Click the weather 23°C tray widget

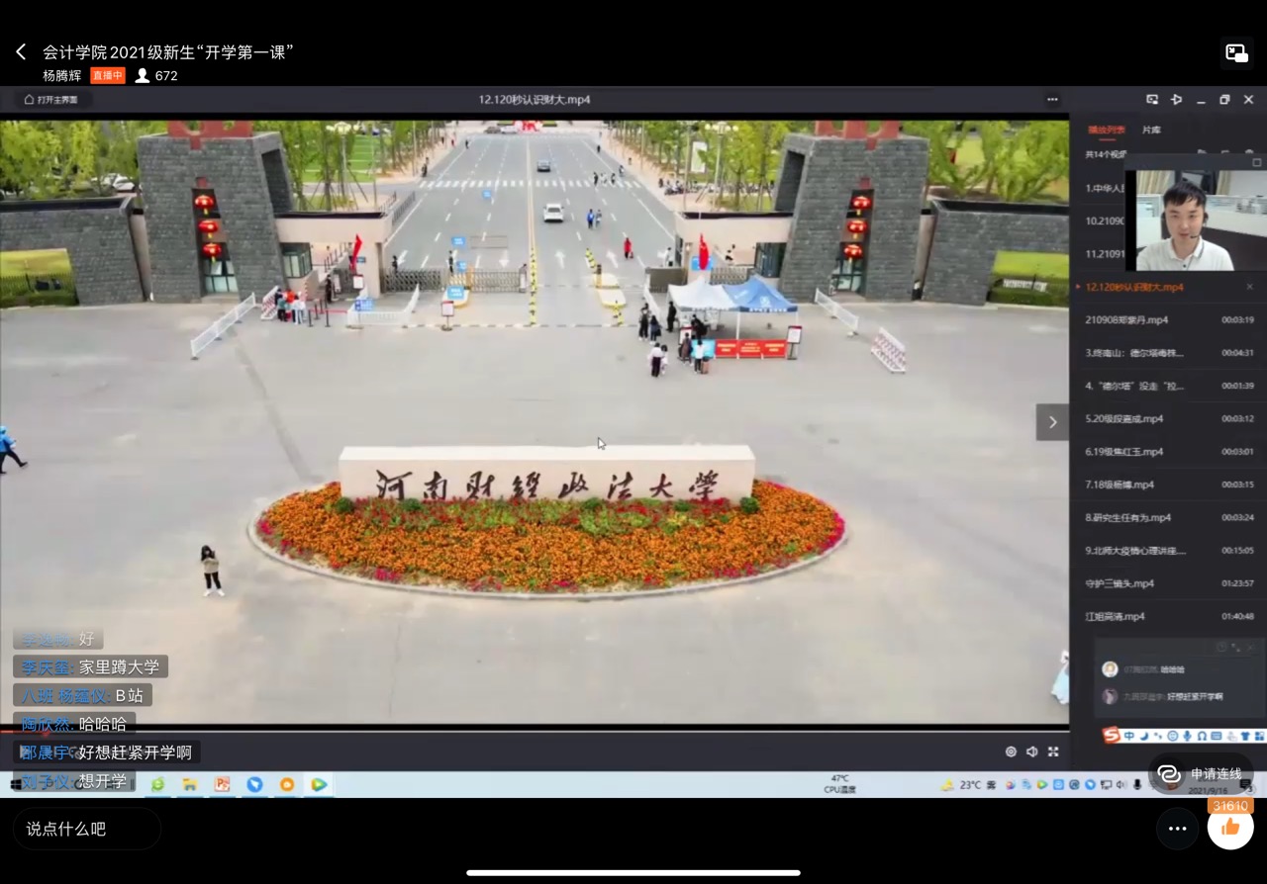click(x=968, y=785)
